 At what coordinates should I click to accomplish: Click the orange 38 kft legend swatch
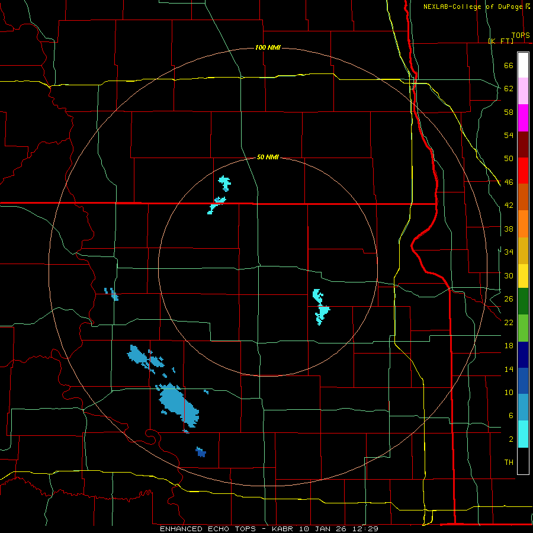(523, 224)
